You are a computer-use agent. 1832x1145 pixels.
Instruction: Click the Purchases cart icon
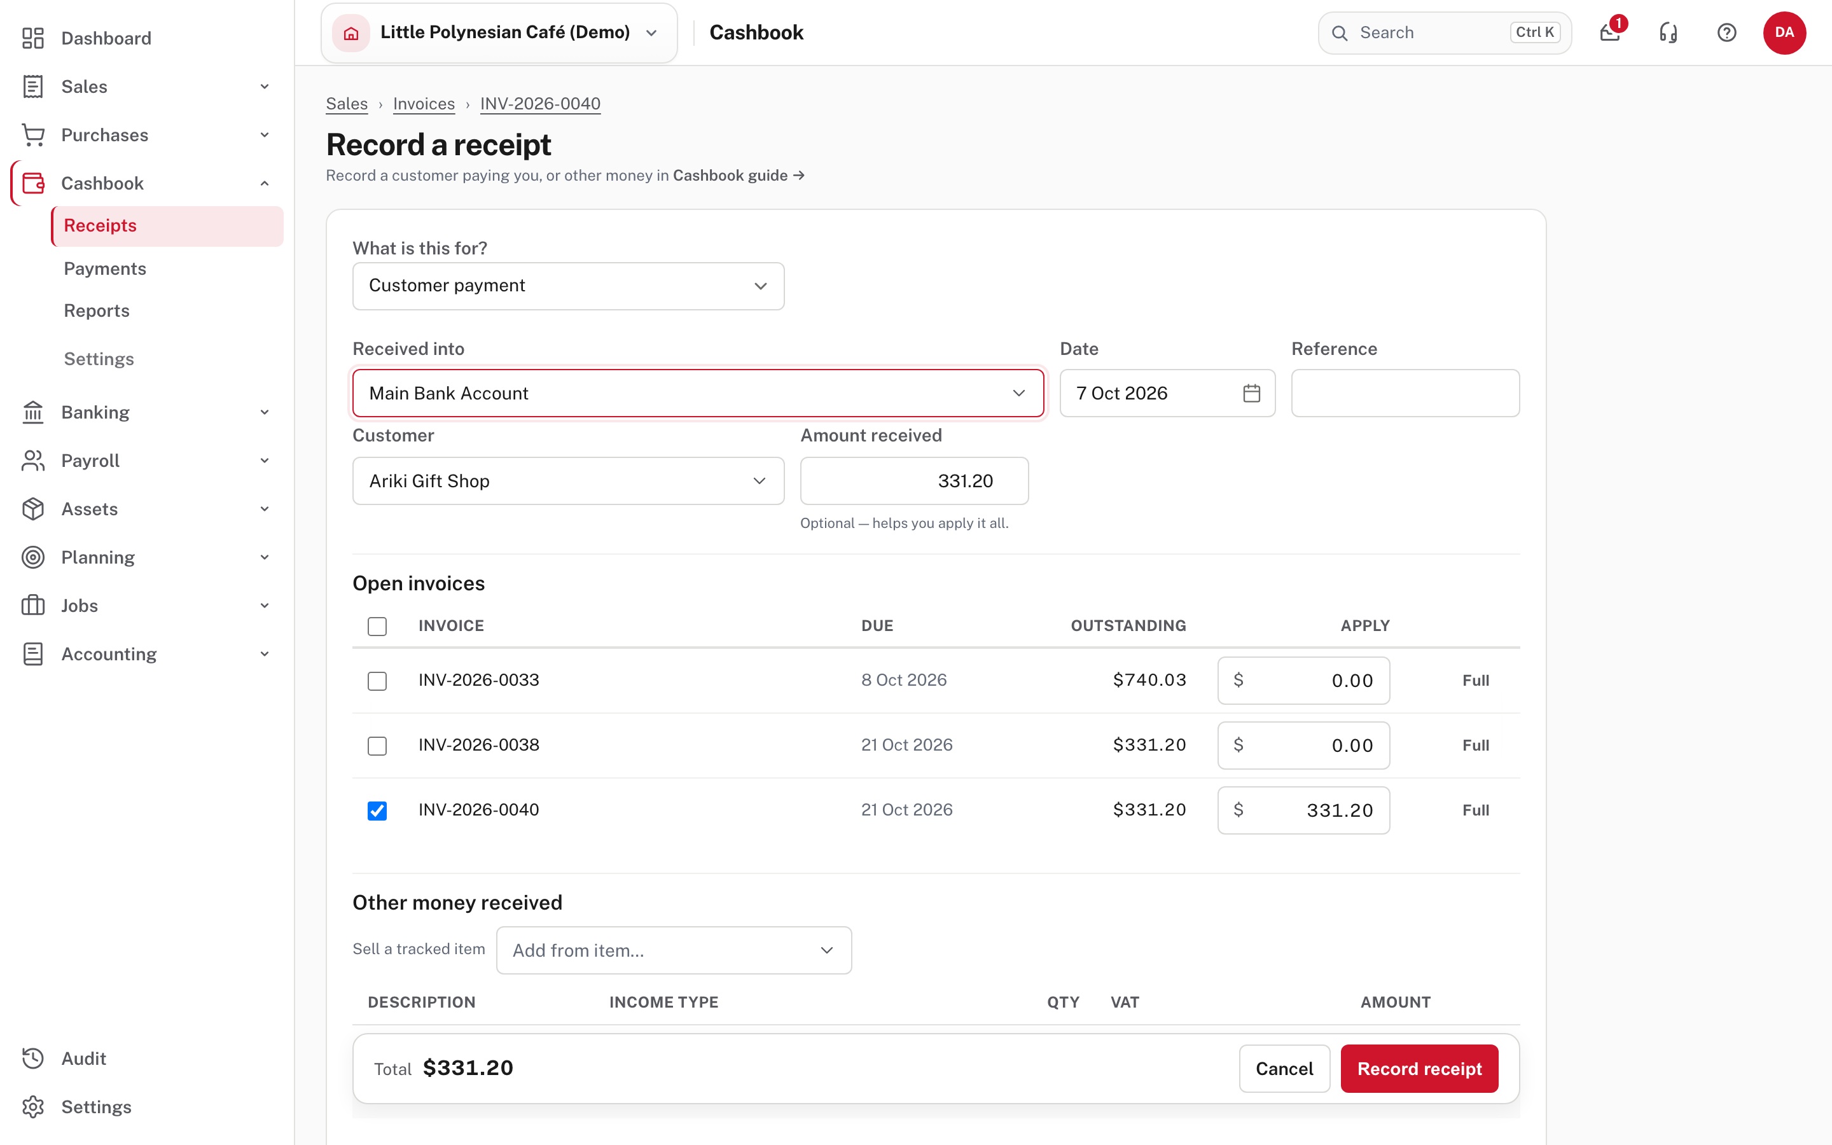(32, 135)
